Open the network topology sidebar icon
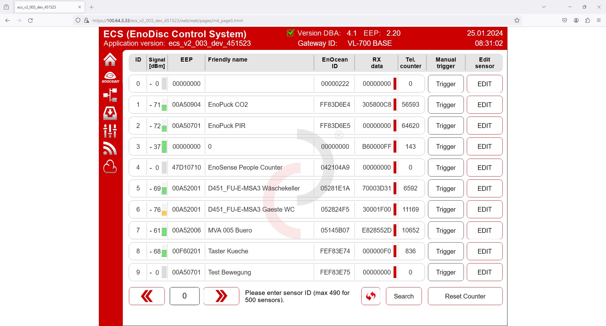Image resolution: width=606 pixels, height=326 pixels. click(x=110, y=95)
